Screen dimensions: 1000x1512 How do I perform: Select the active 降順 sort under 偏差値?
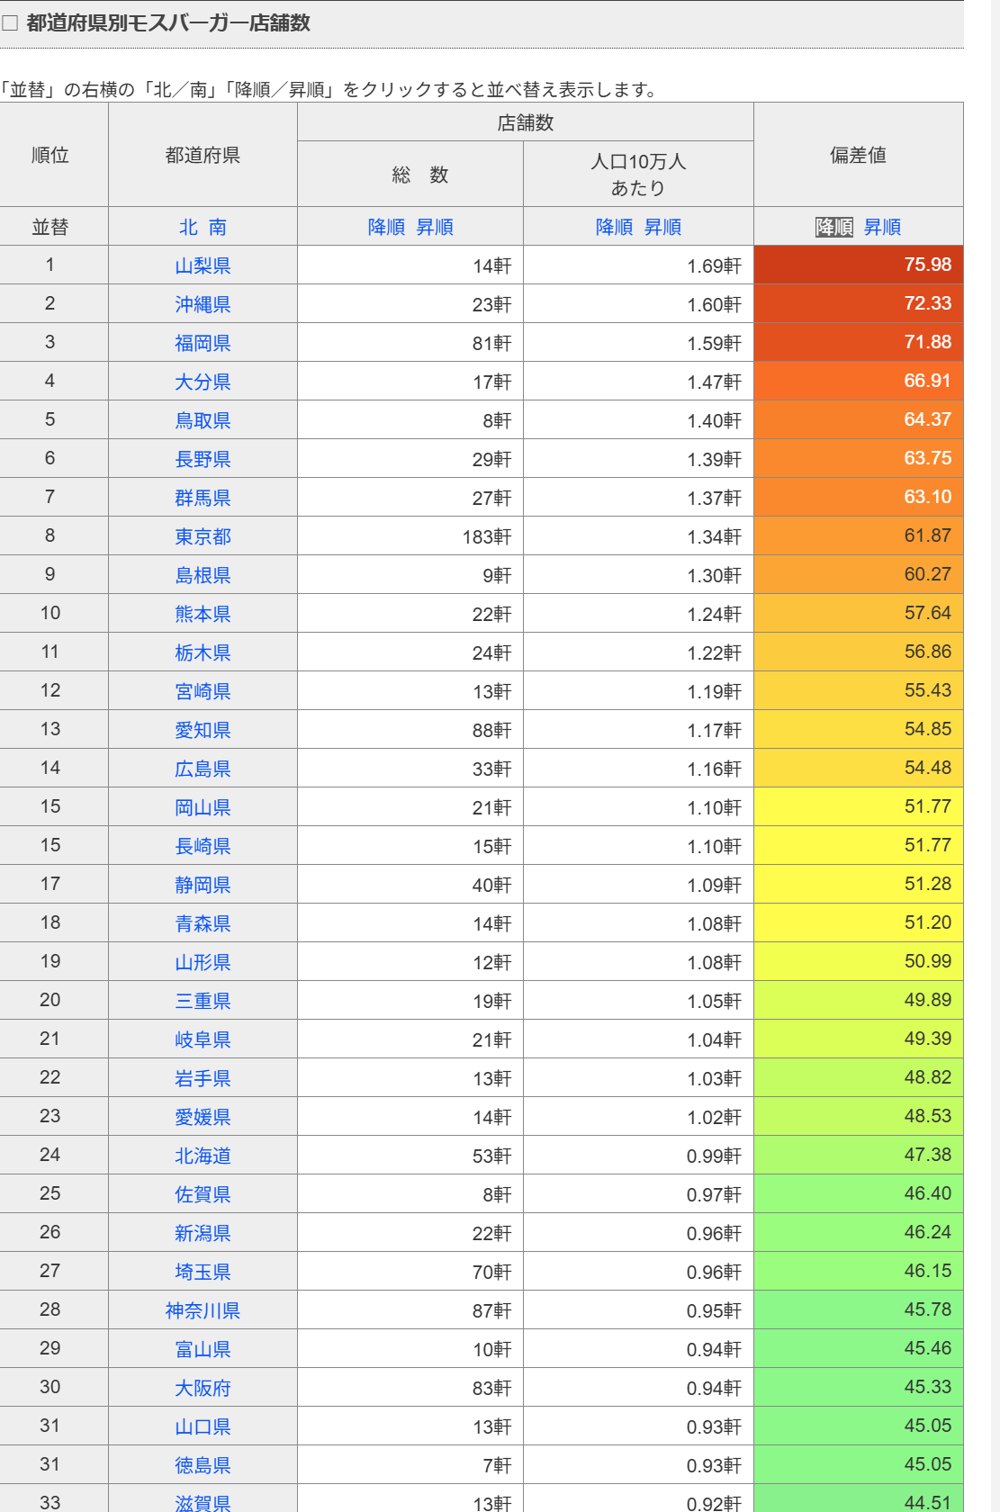pos(833,228)
